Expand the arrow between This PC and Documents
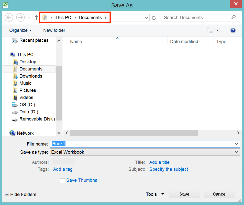The width and height of the screenshot is (244, 205). pos(75,18)
